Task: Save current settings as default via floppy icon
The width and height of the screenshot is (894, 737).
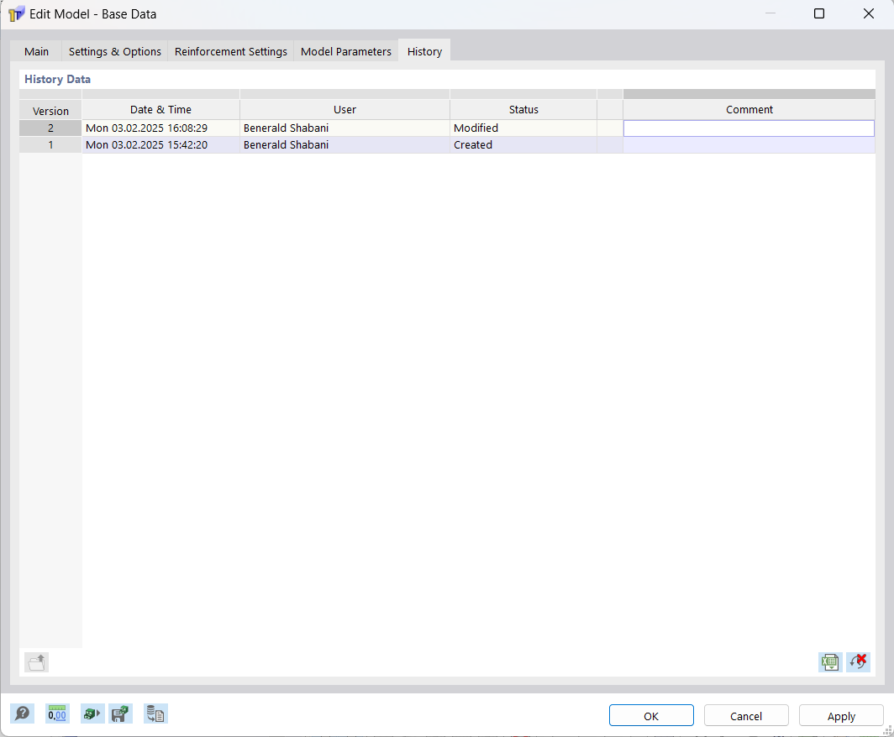Action: click(x=120, y=713)
